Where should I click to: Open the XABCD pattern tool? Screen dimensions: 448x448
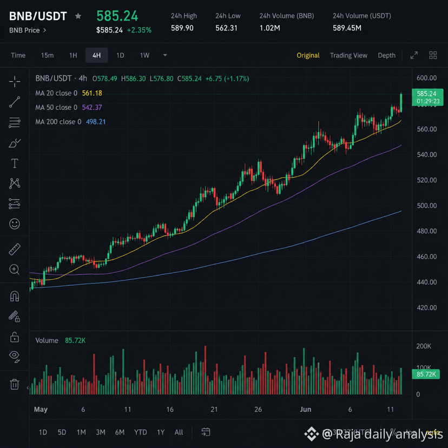point(15,183)
